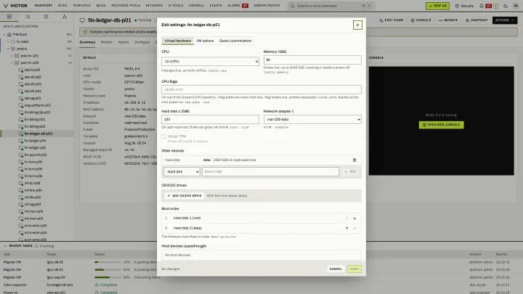Toggle dark mode moon icon
523x294 pixels.
pos(506,6)
